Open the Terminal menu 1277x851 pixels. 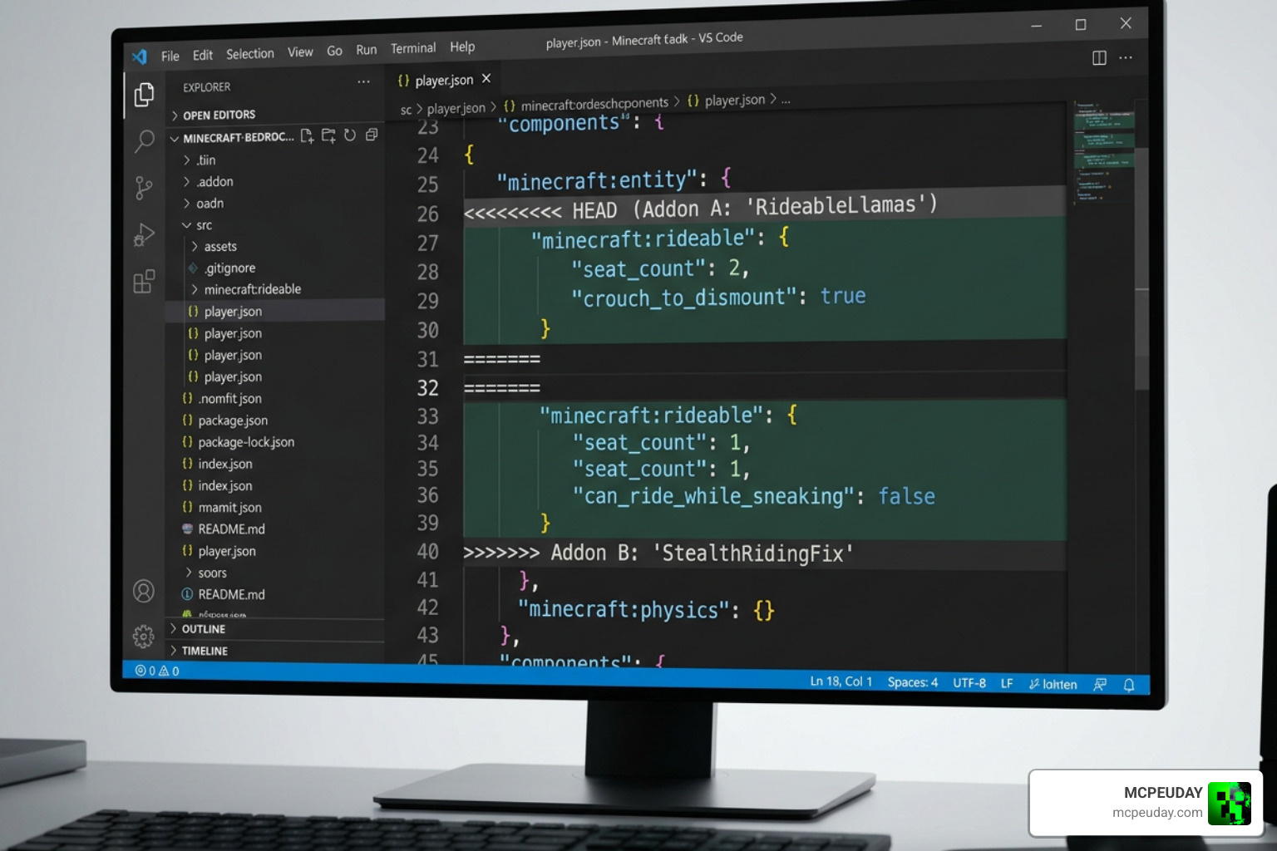click(412, 48)
